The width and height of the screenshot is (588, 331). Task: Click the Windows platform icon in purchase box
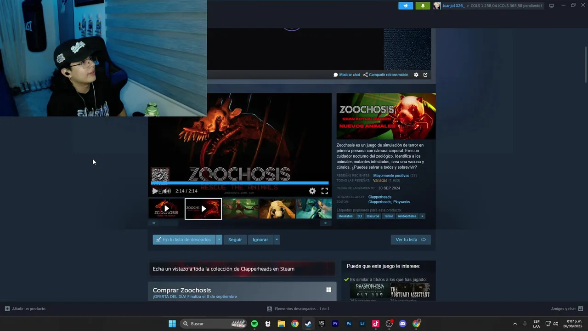pos(328,290)
